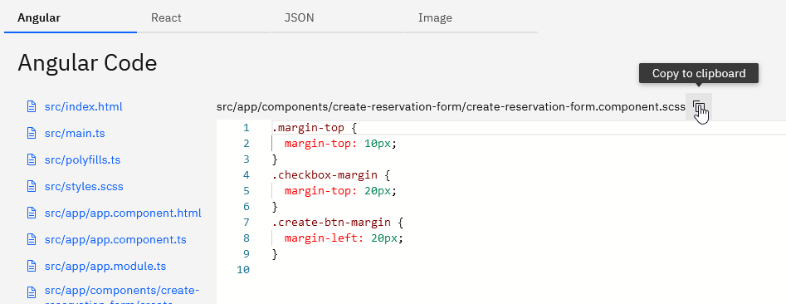Click the .margin-top selector on line 1
This screenshot has height=304, width=786.
pos(308,128)
